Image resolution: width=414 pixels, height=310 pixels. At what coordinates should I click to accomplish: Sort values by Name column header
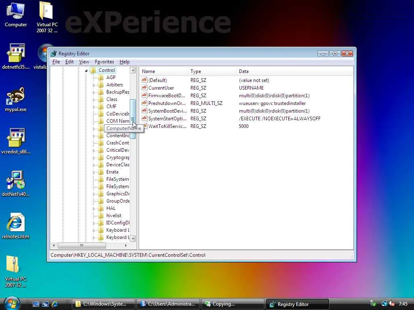[x=163, y=71]
